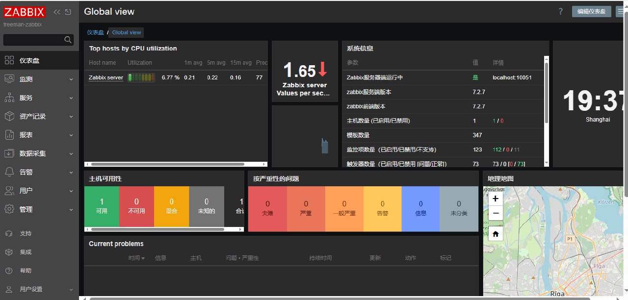
Task: Open the 仪表盘 item in the sidebar
Action: (x=39, y=60)
